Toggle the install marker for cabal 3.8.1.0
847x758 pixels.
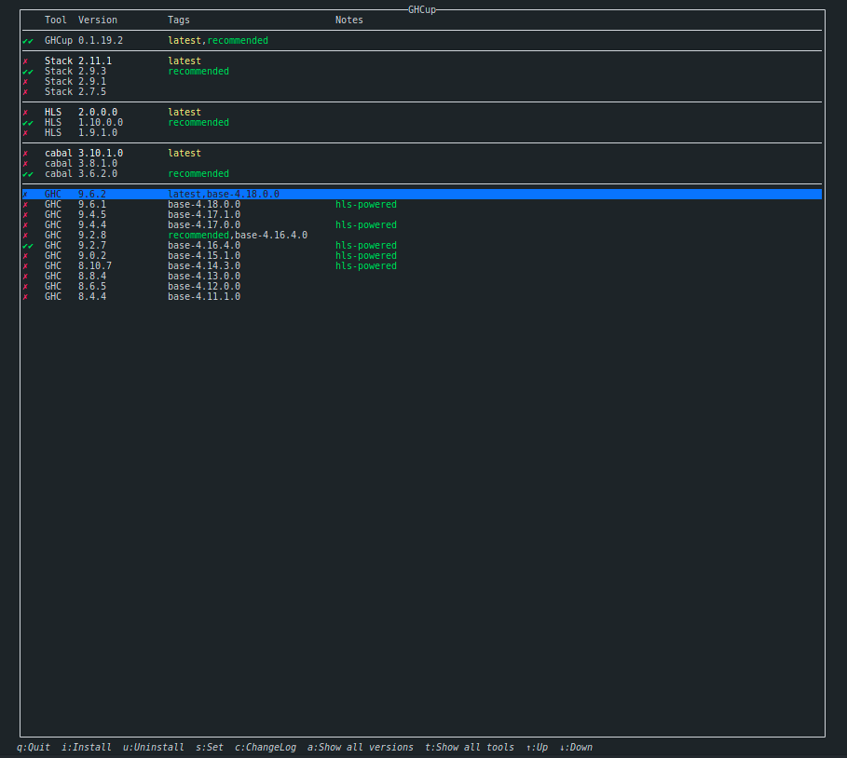[x=25, y=163]
